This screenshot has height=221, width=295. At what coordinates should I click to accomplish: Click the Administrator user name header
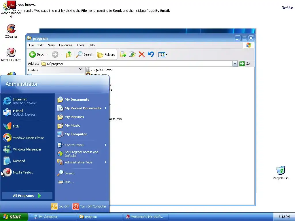pos(22,84)
